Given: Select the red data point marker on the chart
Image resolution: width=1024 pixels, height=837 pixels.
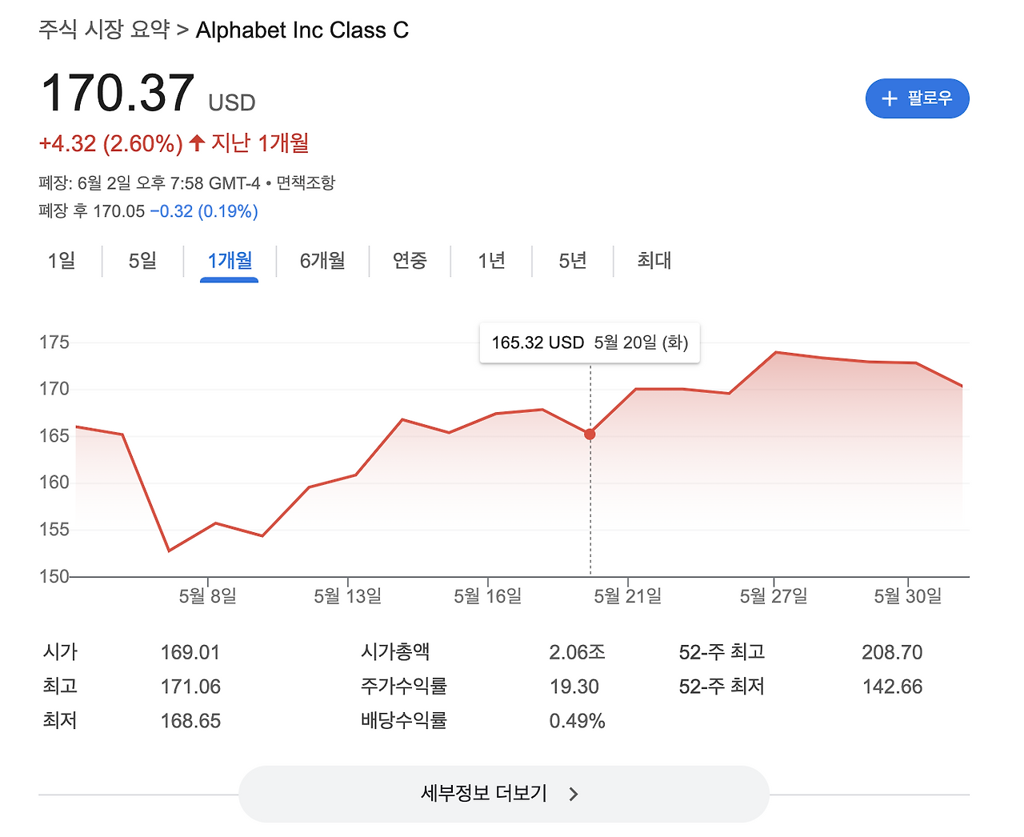Looking at the screenshot, I should tap(590, 434).
